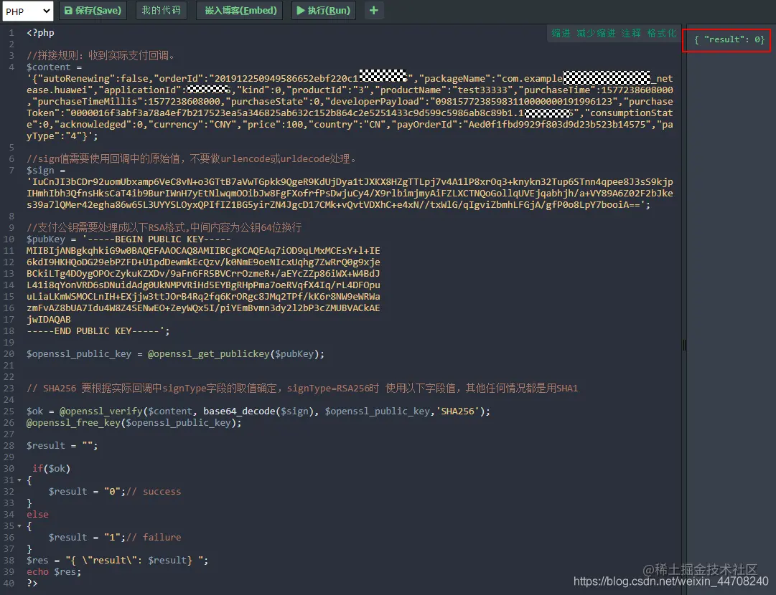Click '-----END PUBLIC KEY-----' line

click(98, 331)
